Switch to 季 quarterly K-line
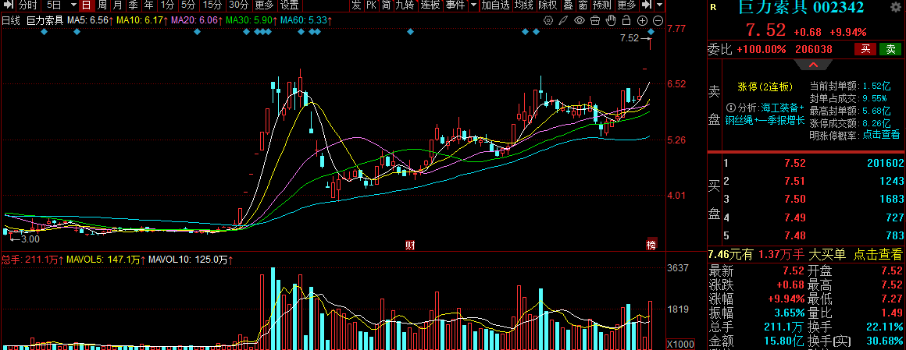Viewport: 906px width, 350px height. pyautogui.click(x=133, y=5)
